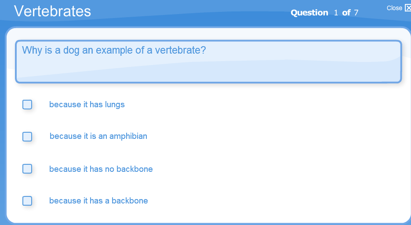Click the word 'vertebrate?' in the question
411x225 pixels.
(180, 50)
